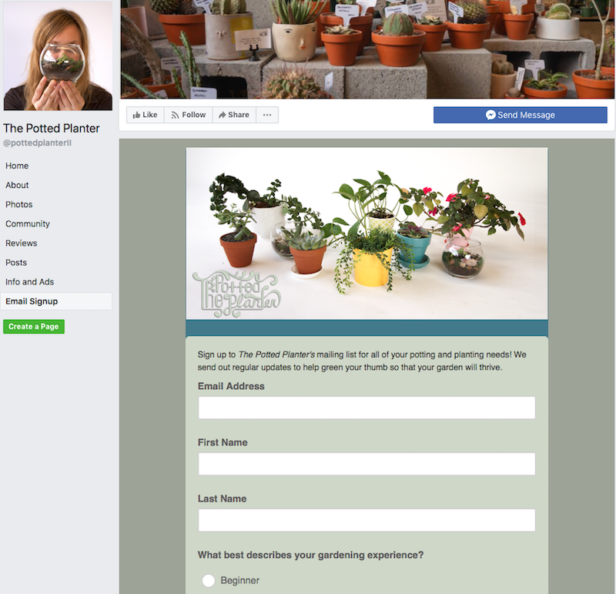616x594 pixels.
Task: Click into the Last Name field
Action: [367, 520]
